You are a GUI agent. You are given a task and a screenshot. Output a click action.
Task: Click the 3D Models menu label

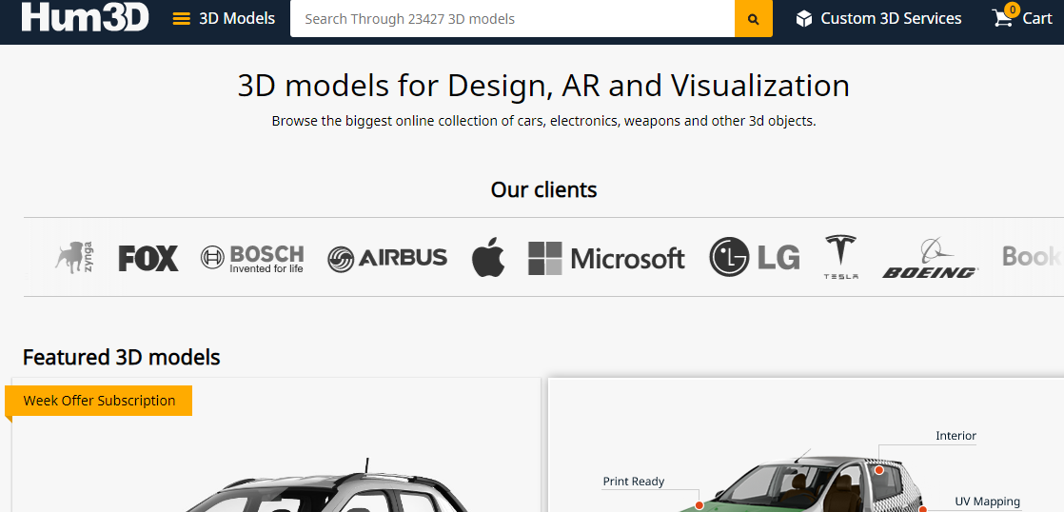click(237, 18)
